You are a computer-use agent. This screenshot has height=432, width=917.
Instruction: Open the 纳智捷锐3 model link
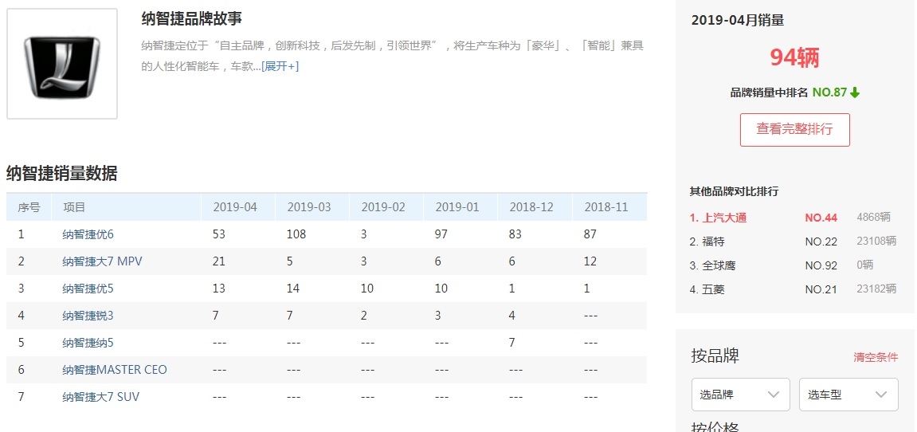pyautogui.click(x=88, y=316)
